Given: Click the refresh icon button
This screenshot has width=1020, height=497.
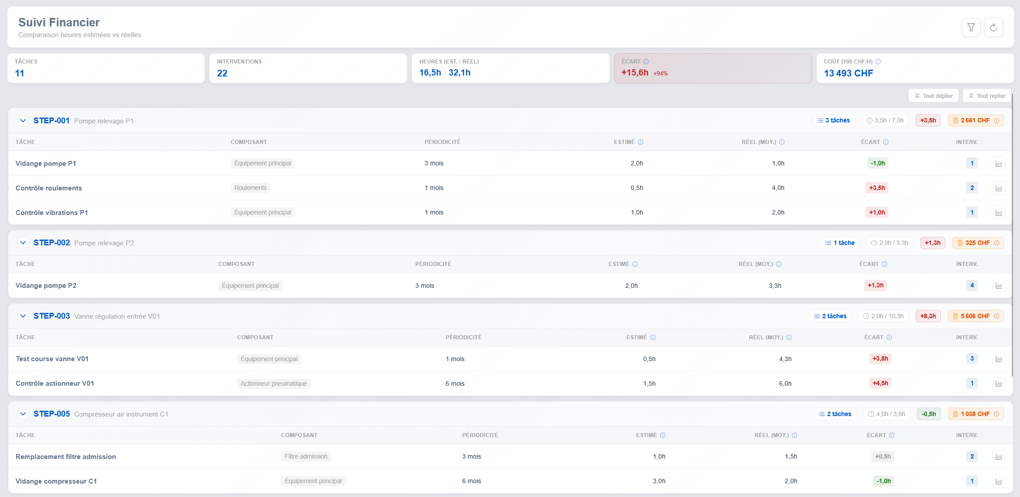Looking at the screenshot, I should click(993, 28).
